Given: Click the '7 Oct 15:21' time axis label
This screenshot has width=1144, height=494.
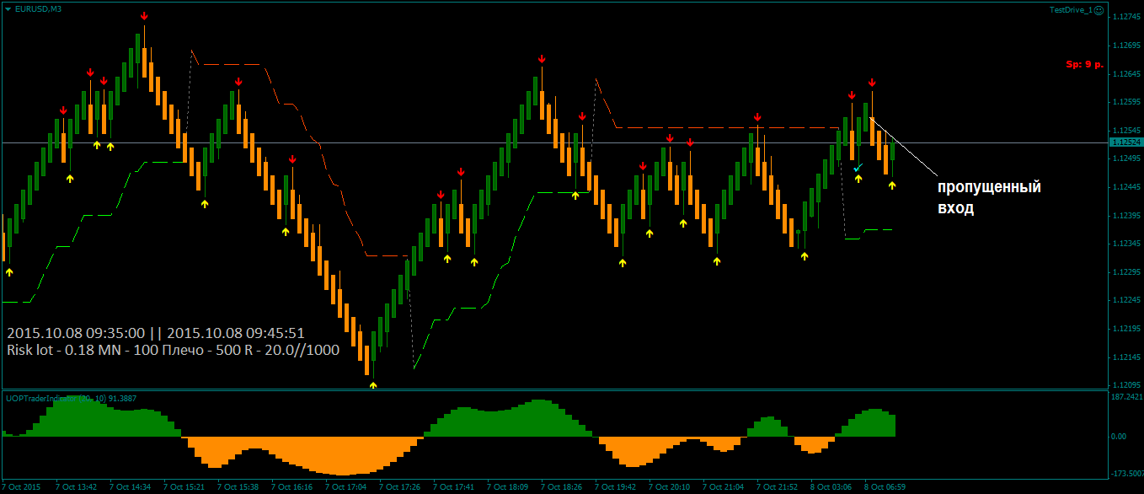Looking at the screenshot, I should coord(184,487).
